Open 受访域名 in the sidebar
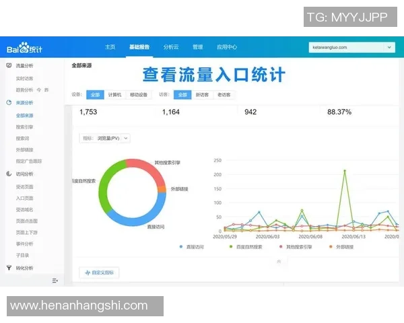The height and width of the screenshot is (323, 404). point(24,210)
